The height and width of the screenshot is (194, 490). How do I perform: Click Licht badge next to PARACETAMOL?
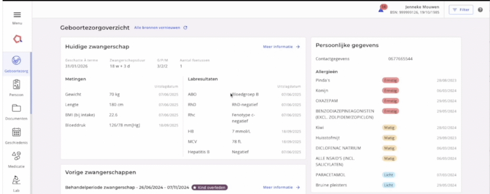(x=389, y=175)
